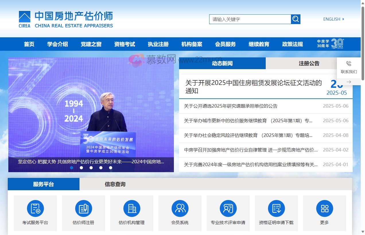
Task: Click the 资格证明申请下载 download icon
Action: 276,208
